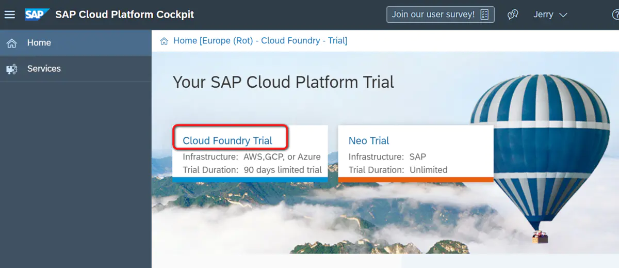Click the Cloud Foundry tile's infrastructure details
The image size is (619, 268).
pyautogui.click(x=252, y=157)
